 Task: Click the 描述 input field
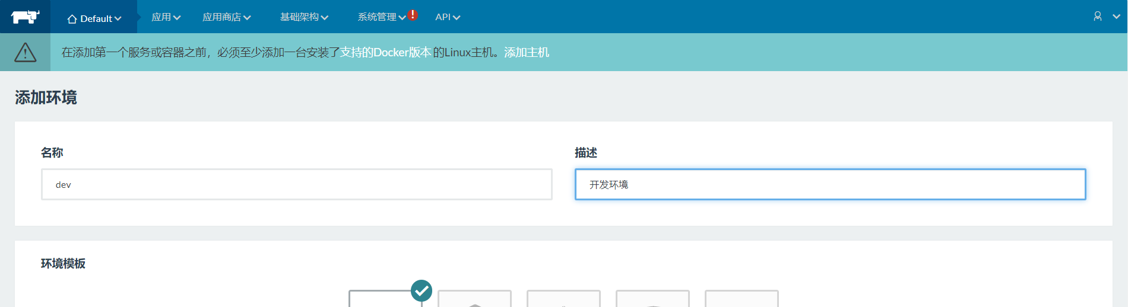[830, 184]
